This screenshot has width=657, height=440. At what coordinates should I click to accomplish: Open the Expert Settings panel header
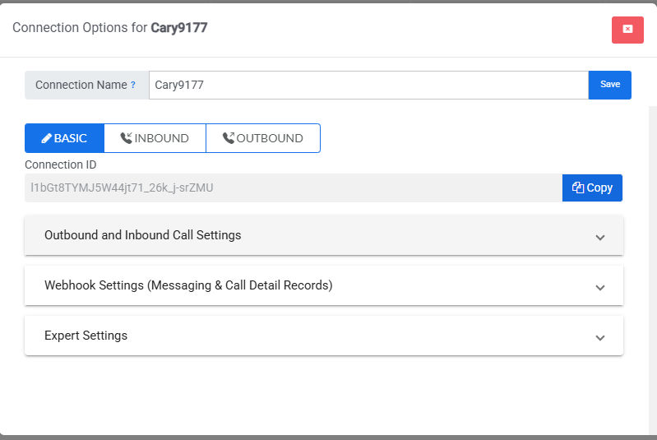pos(86,336)
